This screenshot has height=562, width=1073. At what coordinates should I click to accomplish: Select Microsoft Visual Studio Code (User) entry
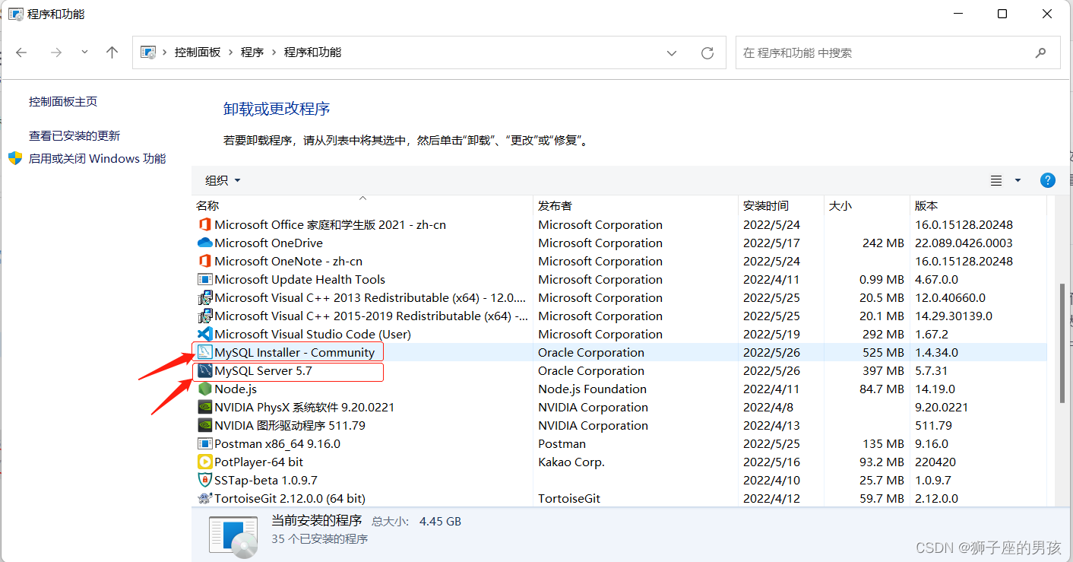point(312,334)
